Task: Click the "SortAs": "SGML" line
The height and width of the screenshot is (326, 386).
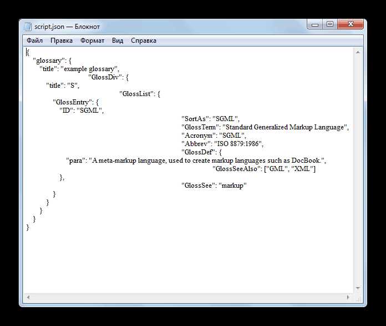Action: click(x=211, y=119)
